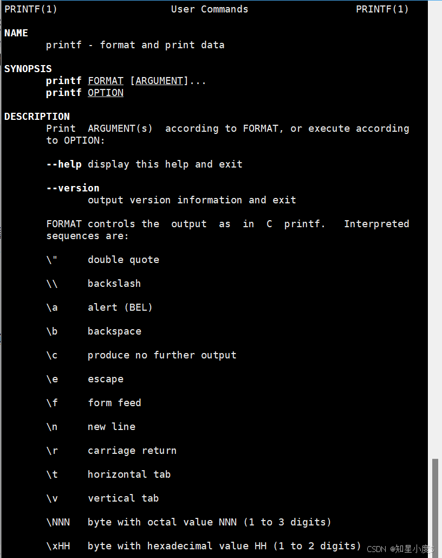This screenshot has height=558, width=442.
Task: Click the \a alert (BEL) entry
Action: [99, 307]
